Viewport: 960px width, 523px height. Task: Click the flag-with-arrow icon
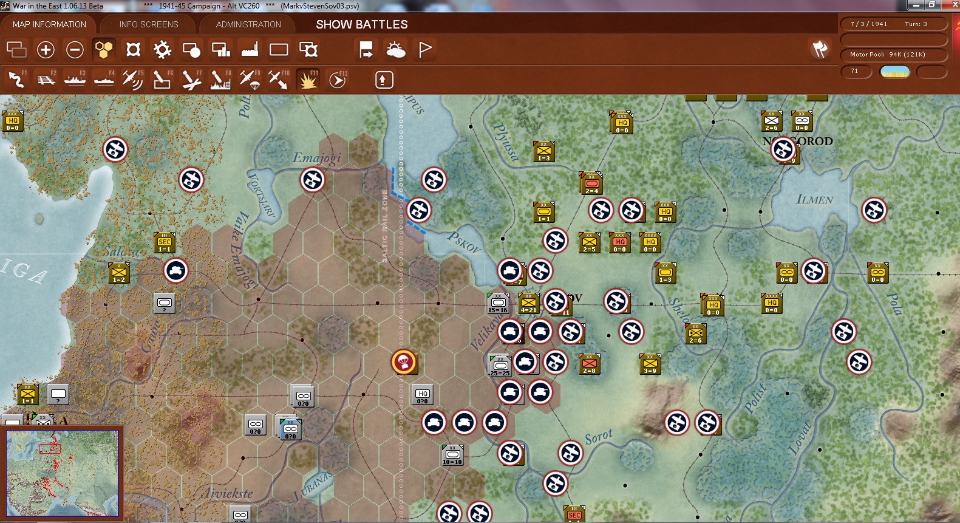tap(366, 49)
